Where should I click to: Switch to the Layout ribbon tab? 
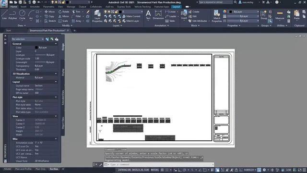click(x=176, y=7)
